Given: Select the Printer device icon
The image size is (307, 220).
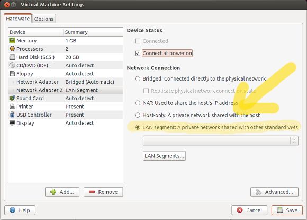Looking at the screenshot, I should pos(12,107).
